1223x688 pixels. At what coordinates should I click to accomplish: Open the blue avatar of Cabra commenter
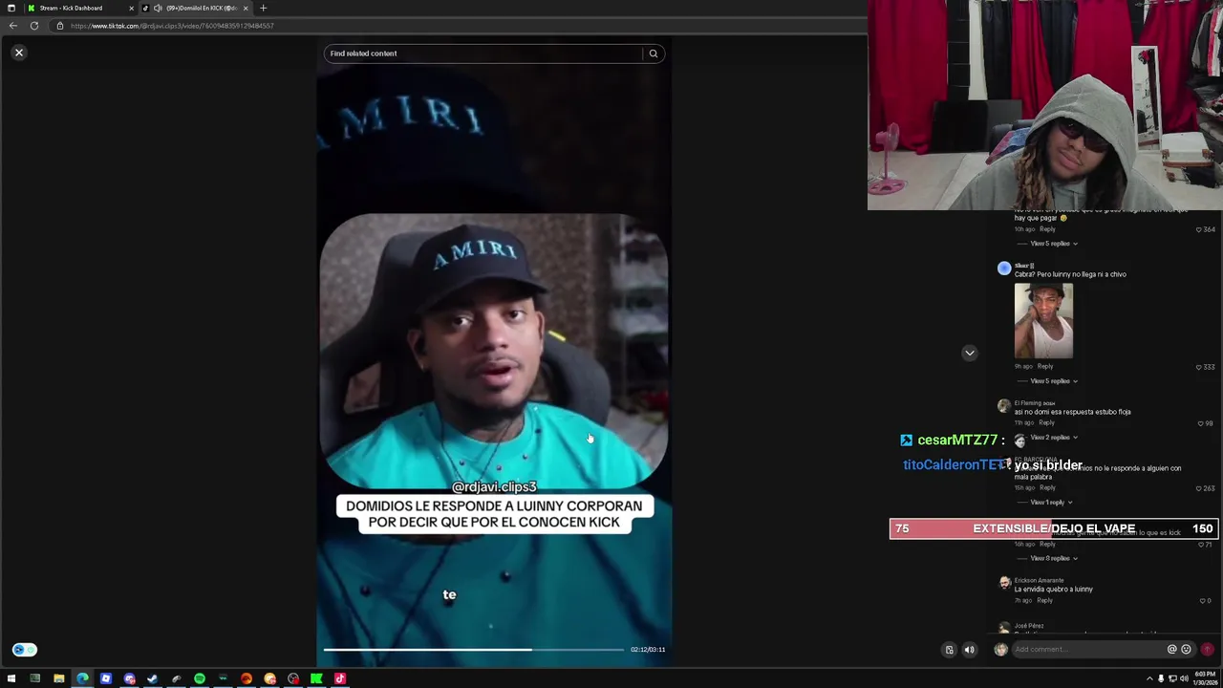(x=1003, y=269)
